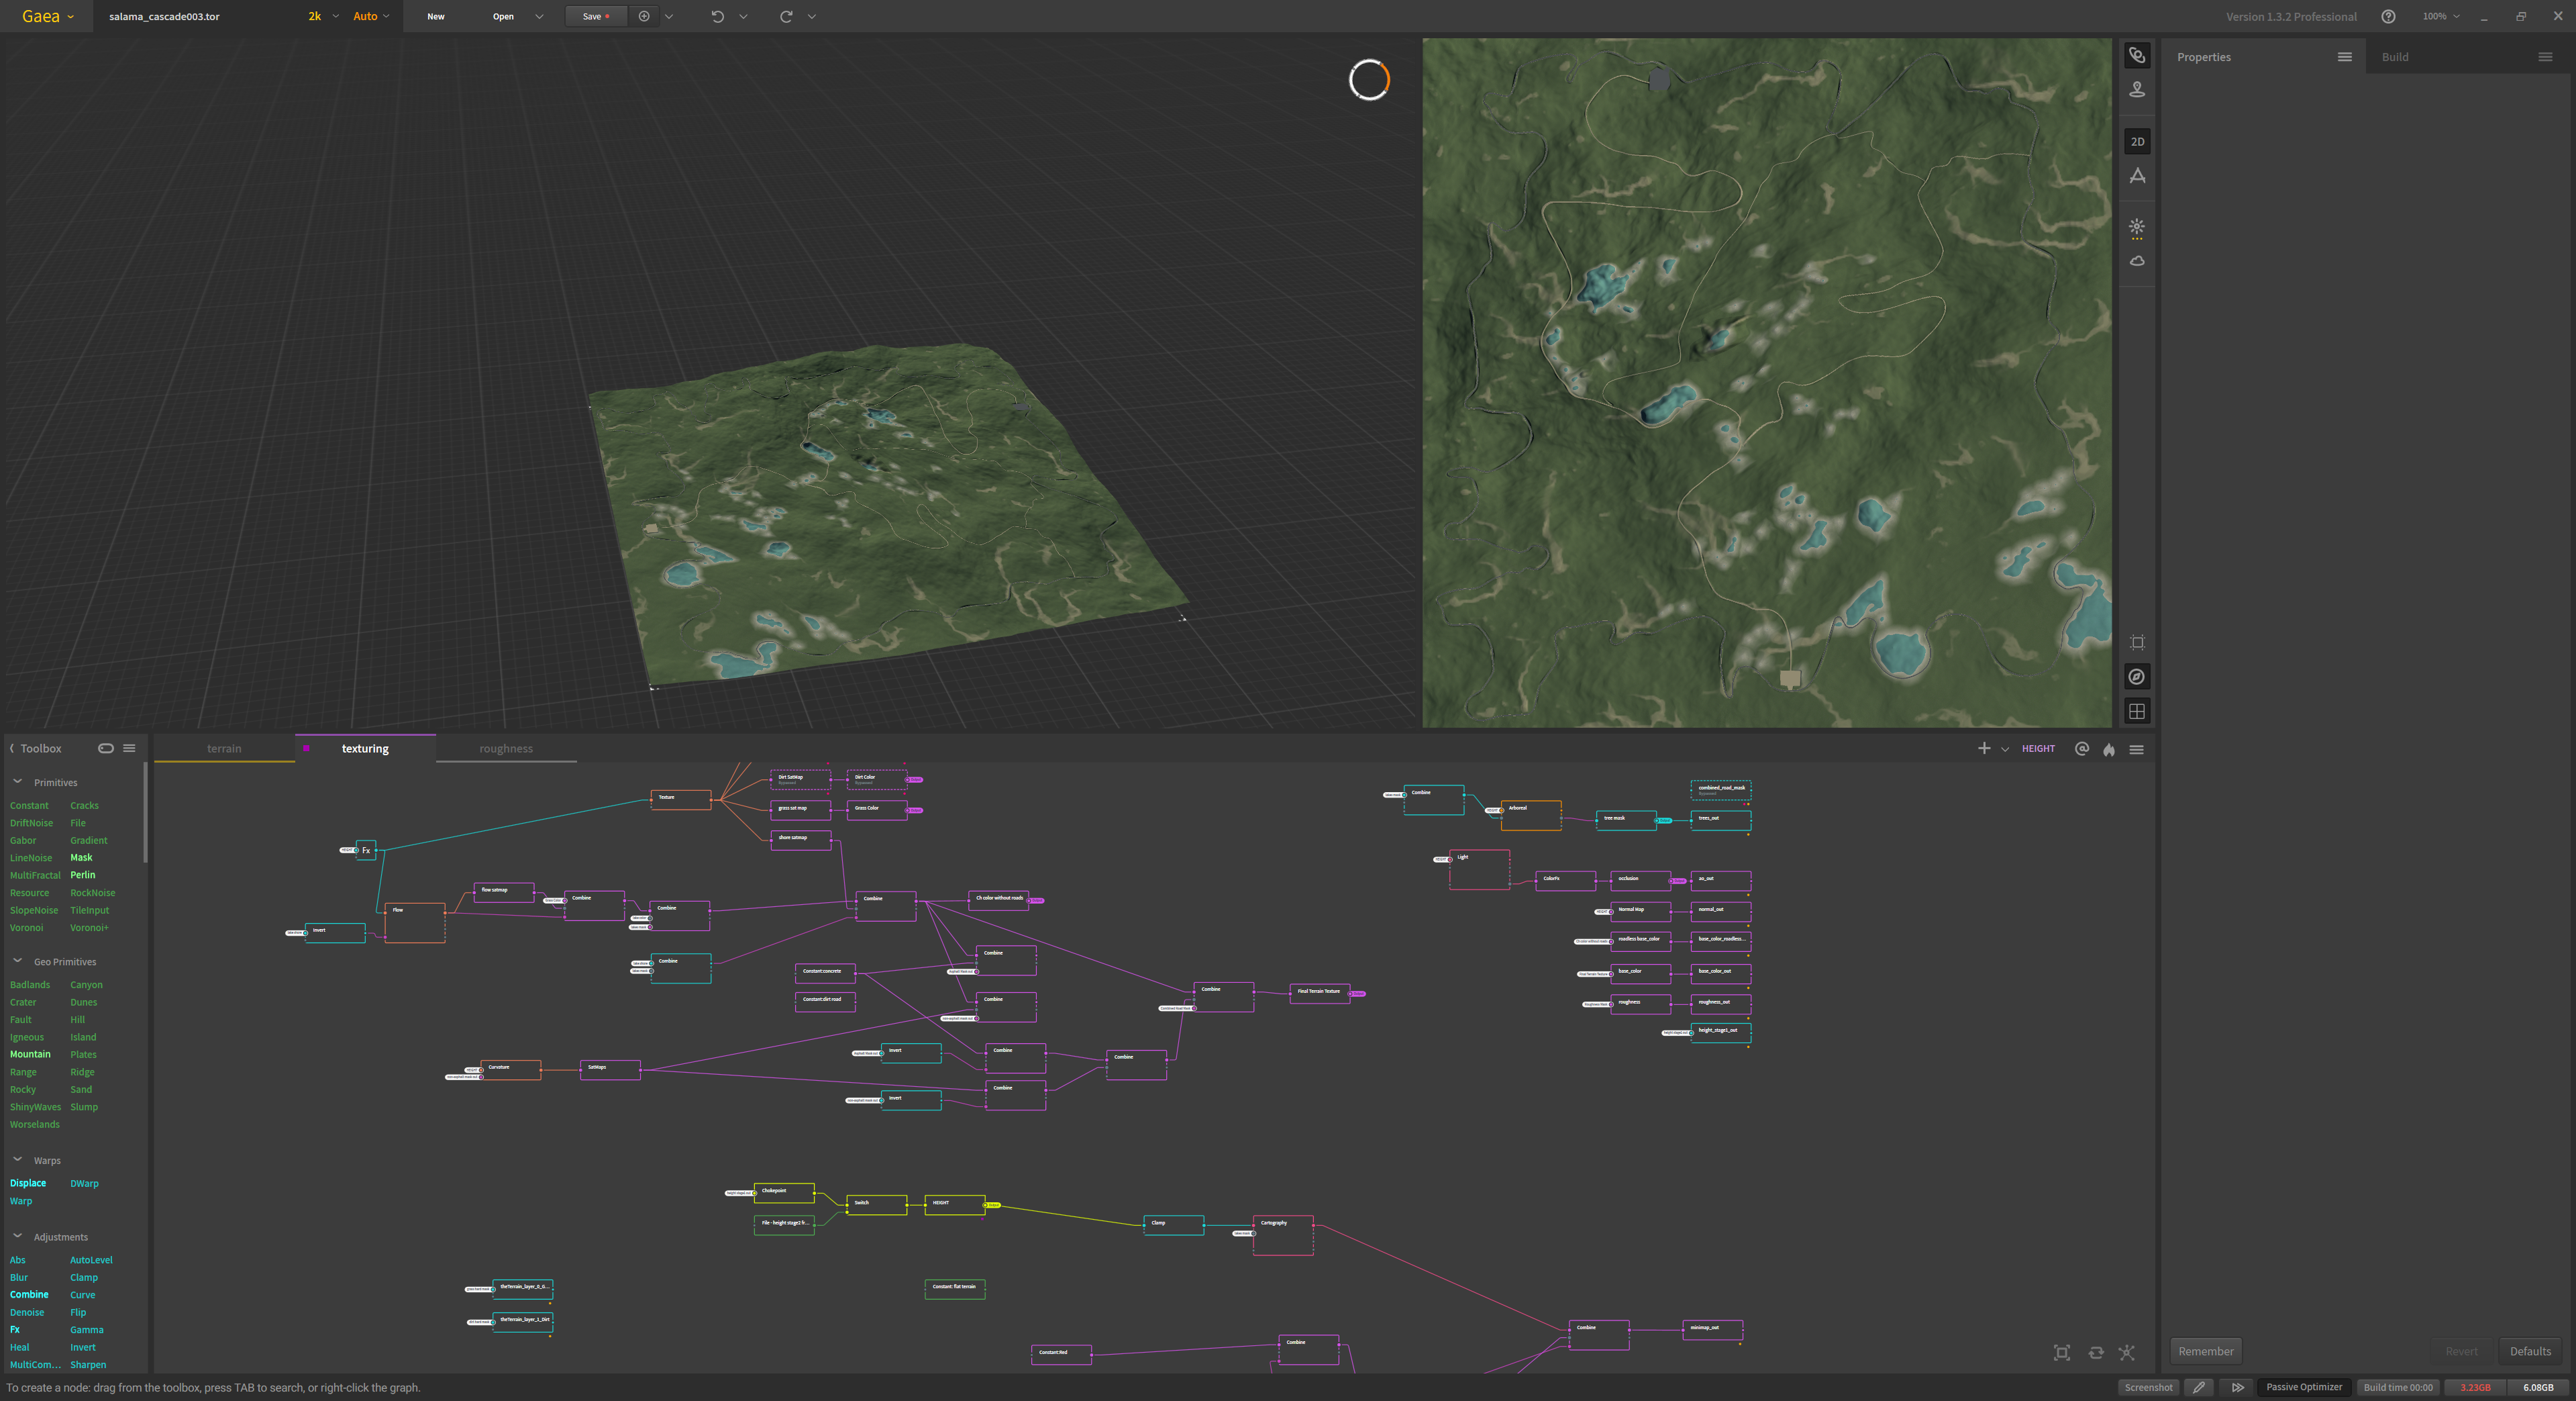This screenshot has width=2576, height=1401.
Task: Toggle the 2D view mode button
Action: click(x=2137, y=142)
